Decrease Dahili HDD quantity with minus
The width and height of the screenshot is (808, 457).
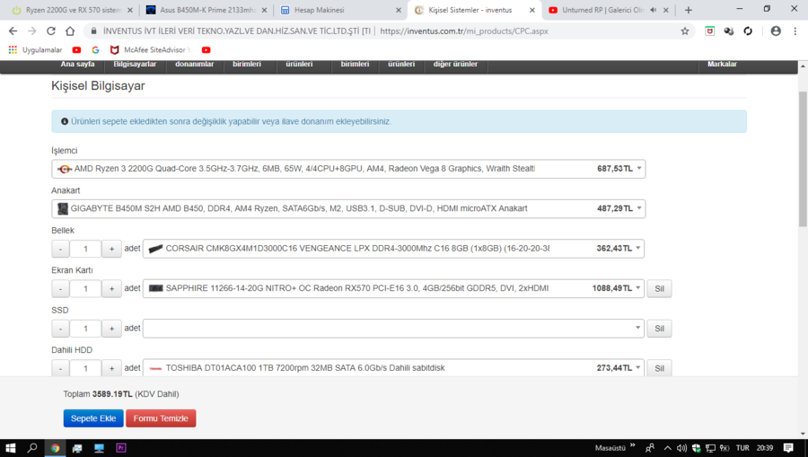click(x=60, y=368)
